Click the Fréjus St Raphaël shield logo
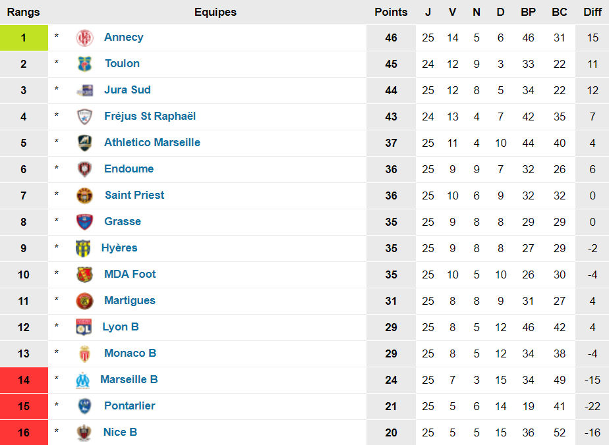Screen dimensions: 609x445 (x=84, y=117)
